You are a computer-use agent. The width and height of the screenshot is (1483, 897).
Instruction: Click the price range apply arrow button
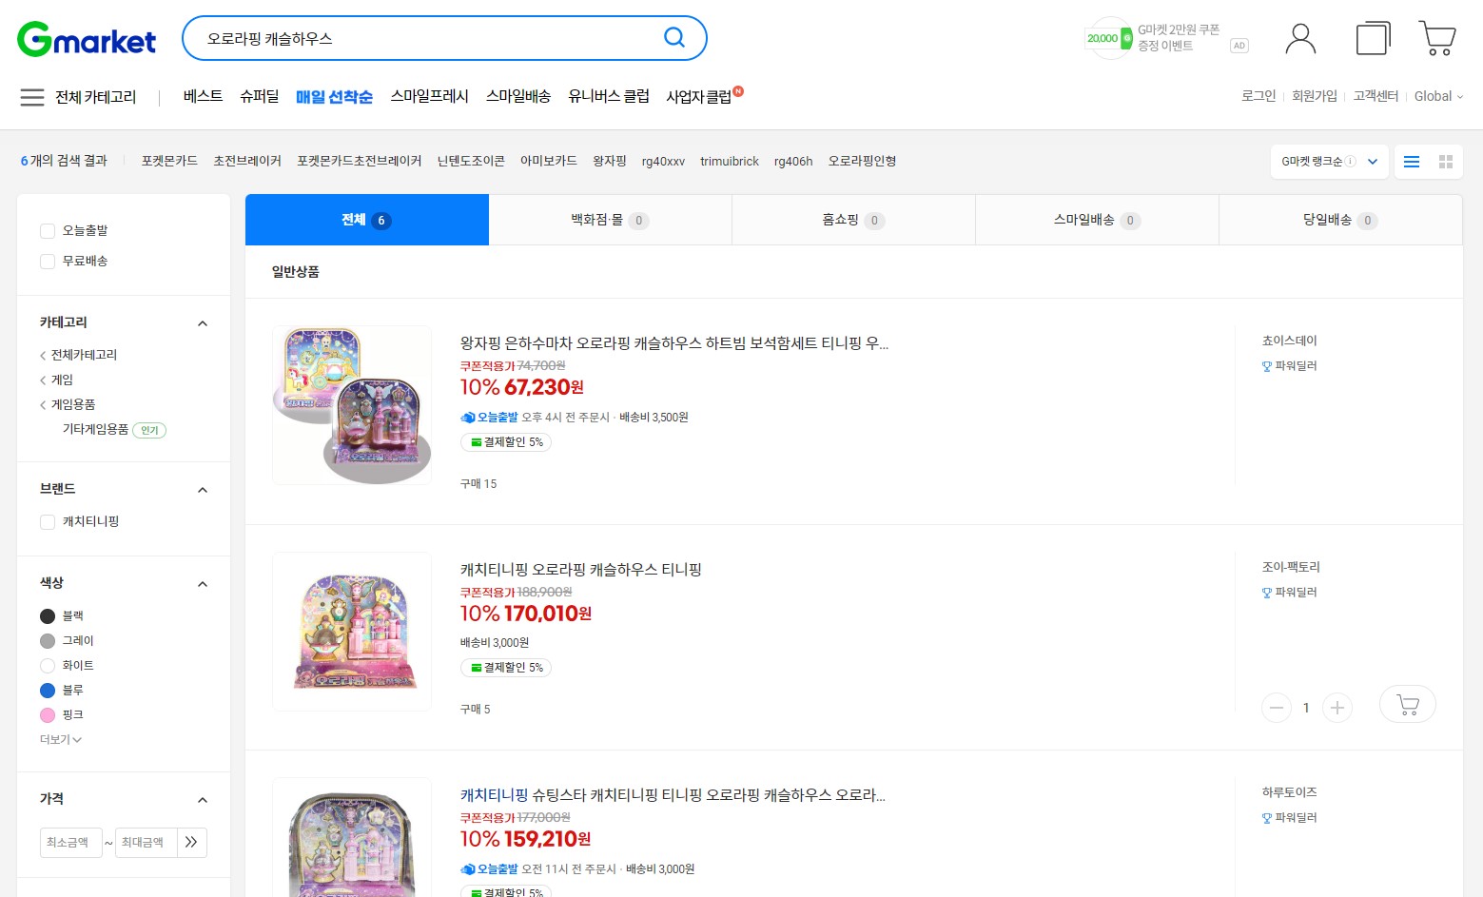(x=191, y=842)
